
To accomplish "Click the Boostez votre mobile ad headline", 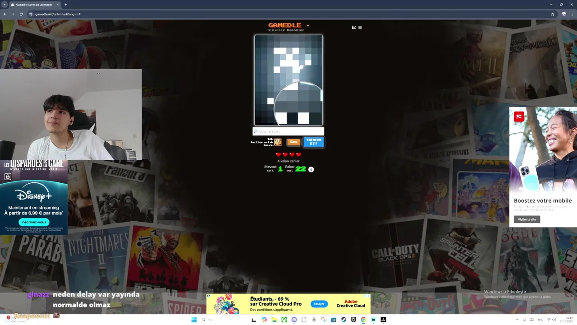I will click(x=543, y=200).
